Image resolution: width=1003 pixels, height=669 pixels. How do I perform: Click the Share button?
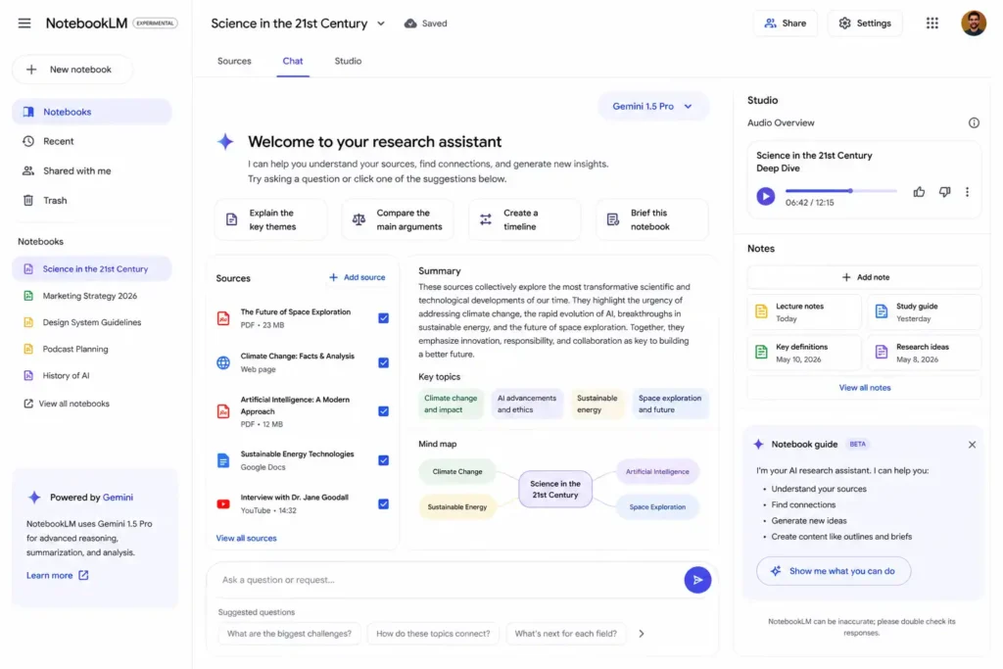[x=785, y=24]
